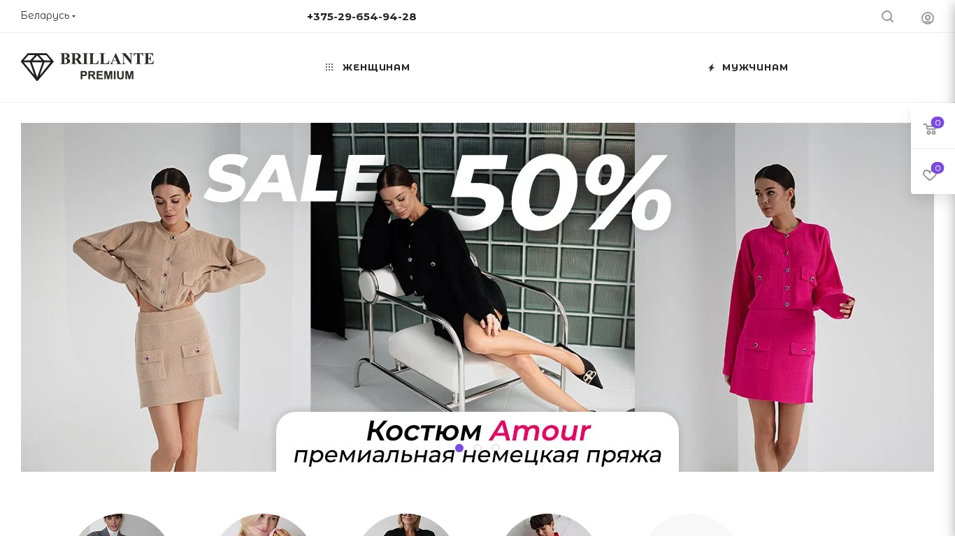Click the wishlist count badge
The image size is (955, 536).
(938, 168)
